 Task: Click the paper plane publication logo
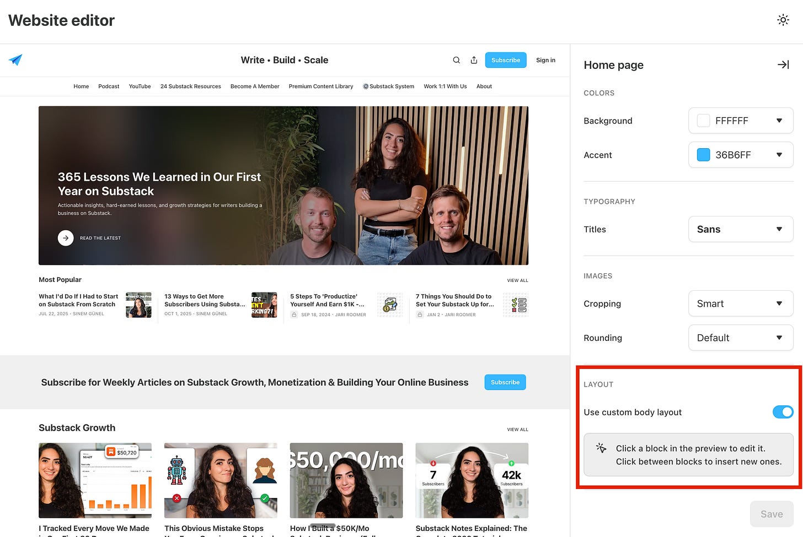click(x=15, y=59)
